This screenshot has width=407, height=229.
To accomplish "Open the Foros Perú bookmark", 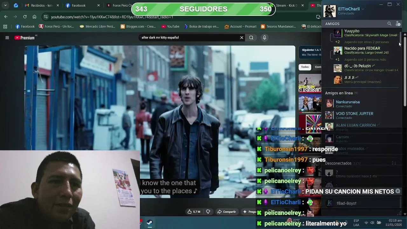I will 56,26.
